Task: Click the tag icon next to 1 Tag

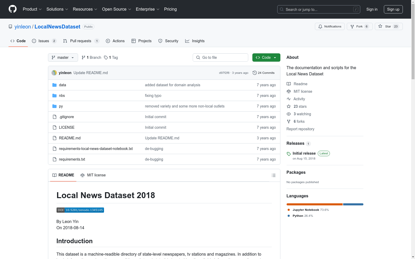Action: coord(106,57)
